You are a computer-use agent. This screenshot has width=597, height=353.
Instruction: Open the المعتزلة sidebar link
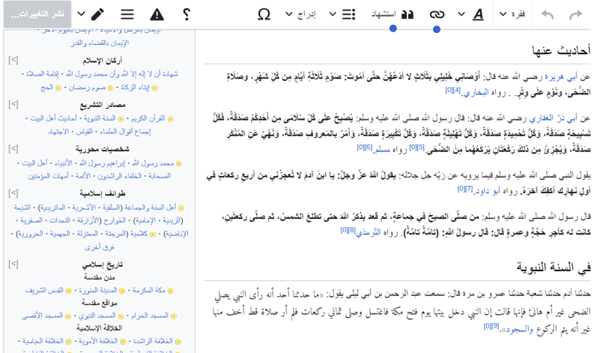click(87, 233)
